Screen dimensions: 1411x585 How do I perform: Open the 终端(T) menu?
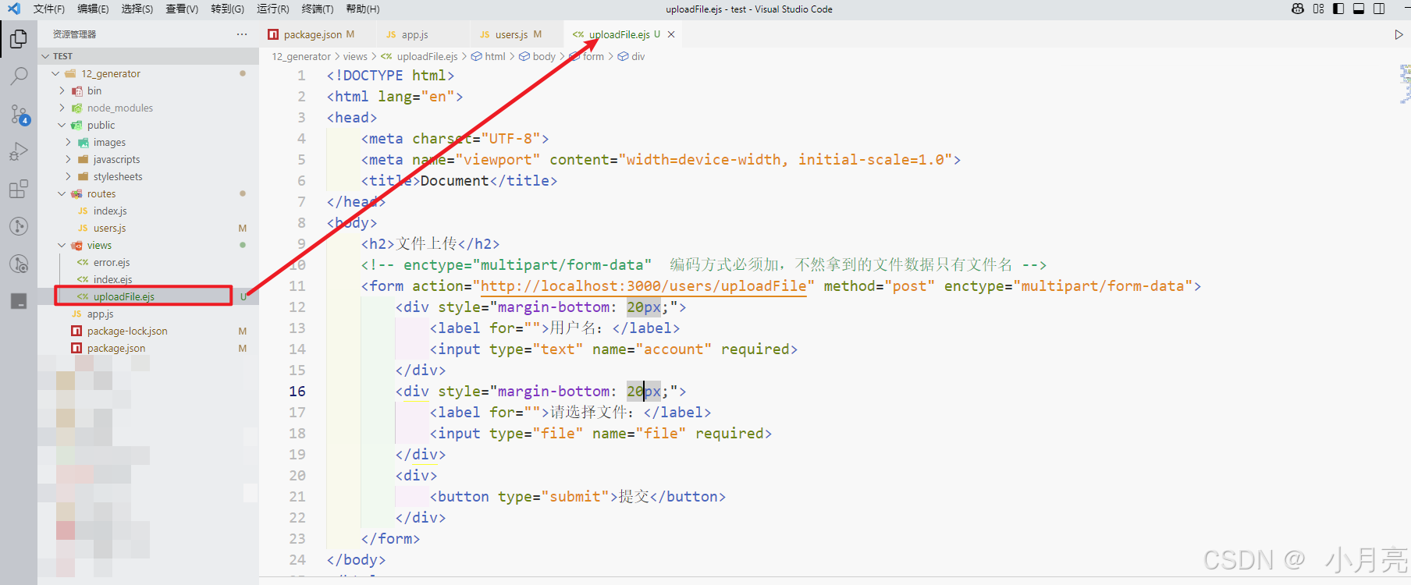(317, 9)
